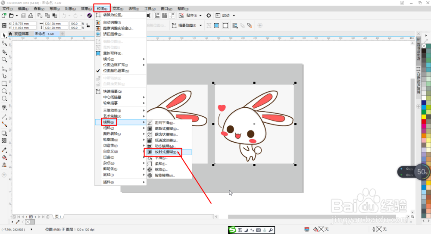Open Options via the gear icon
The width and height of the screenshot is (431, 234).
(x=209, y=16)
